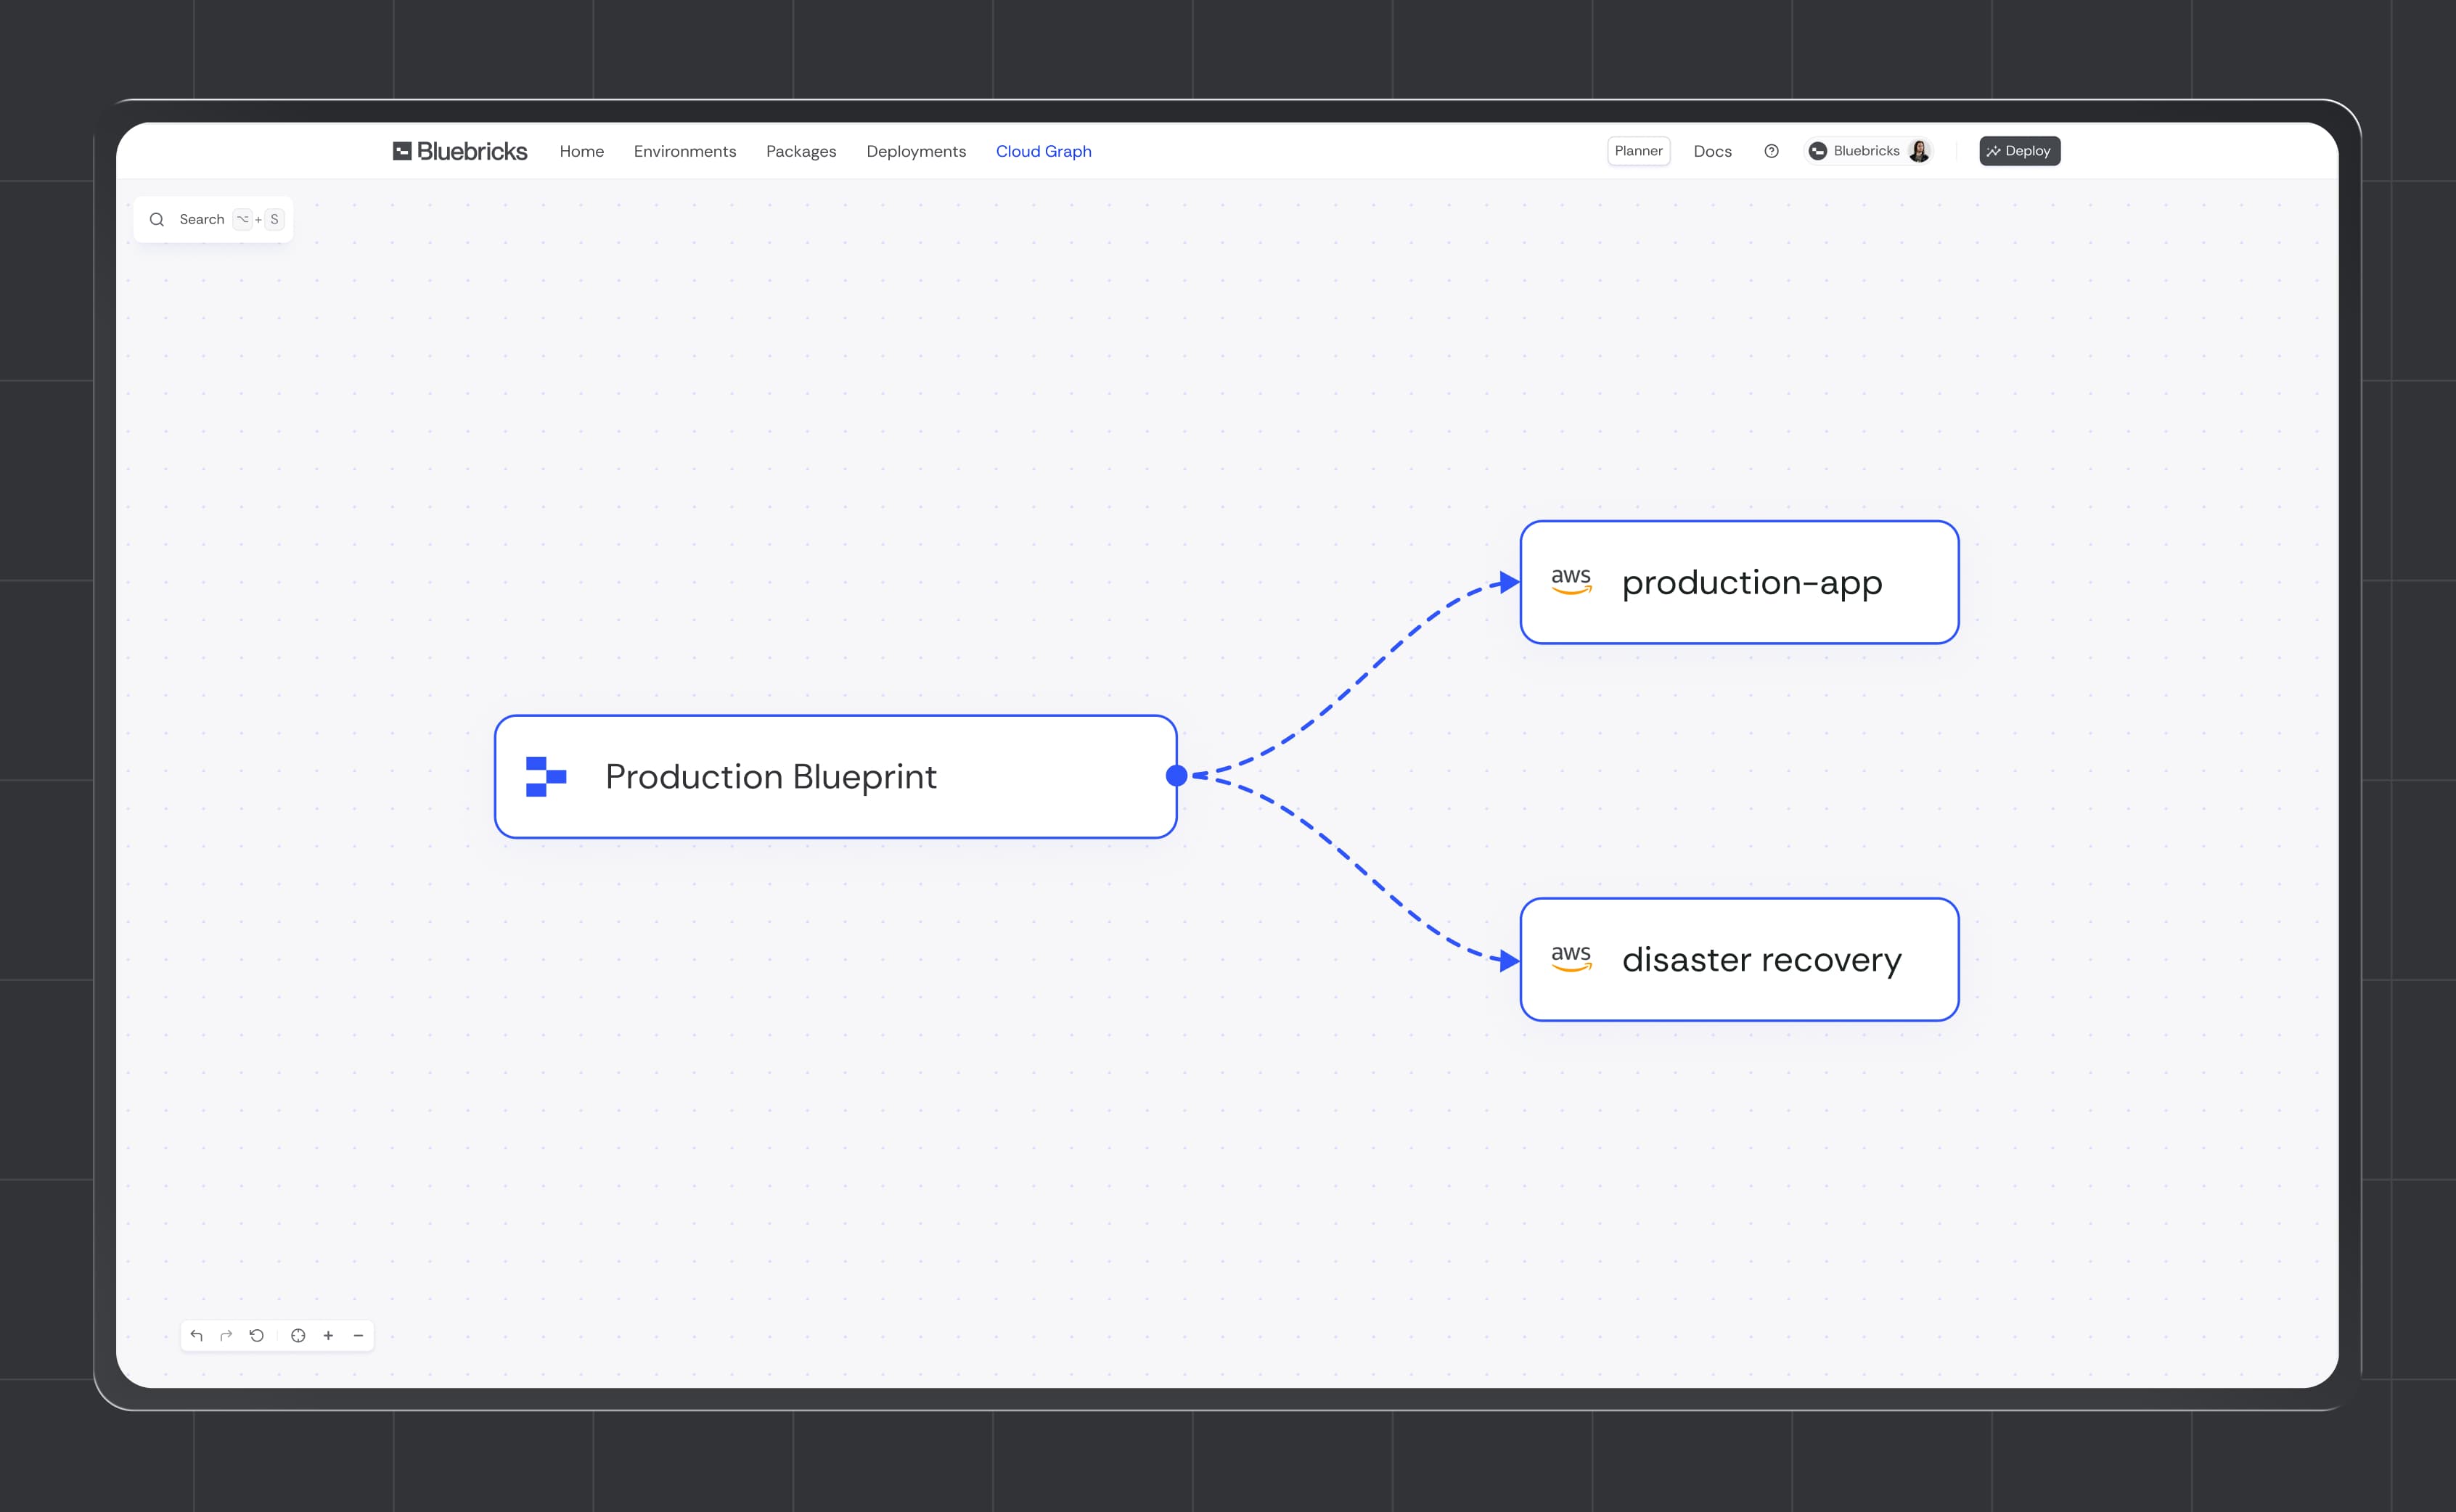Select the Production Blueprint node
This screenshot has width=2456, height=1512.
835,776
